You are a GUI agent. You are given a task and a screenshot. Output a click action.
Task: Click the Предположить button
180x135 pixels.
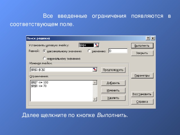click(x=113, y=70)
